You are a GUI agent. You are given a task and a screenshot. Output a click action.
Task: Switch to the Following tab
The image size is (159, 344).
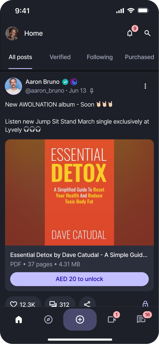pyautogui.click(x=100, y=57)
